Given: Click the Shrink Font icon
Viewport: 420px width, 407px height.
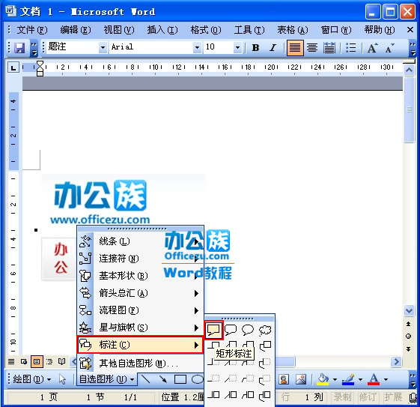Looking at the screenshot, I should point(390,48).
